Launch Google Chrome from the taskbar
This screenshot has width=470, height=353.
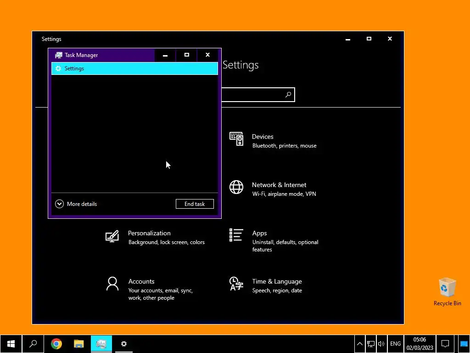tap(56, 344)
